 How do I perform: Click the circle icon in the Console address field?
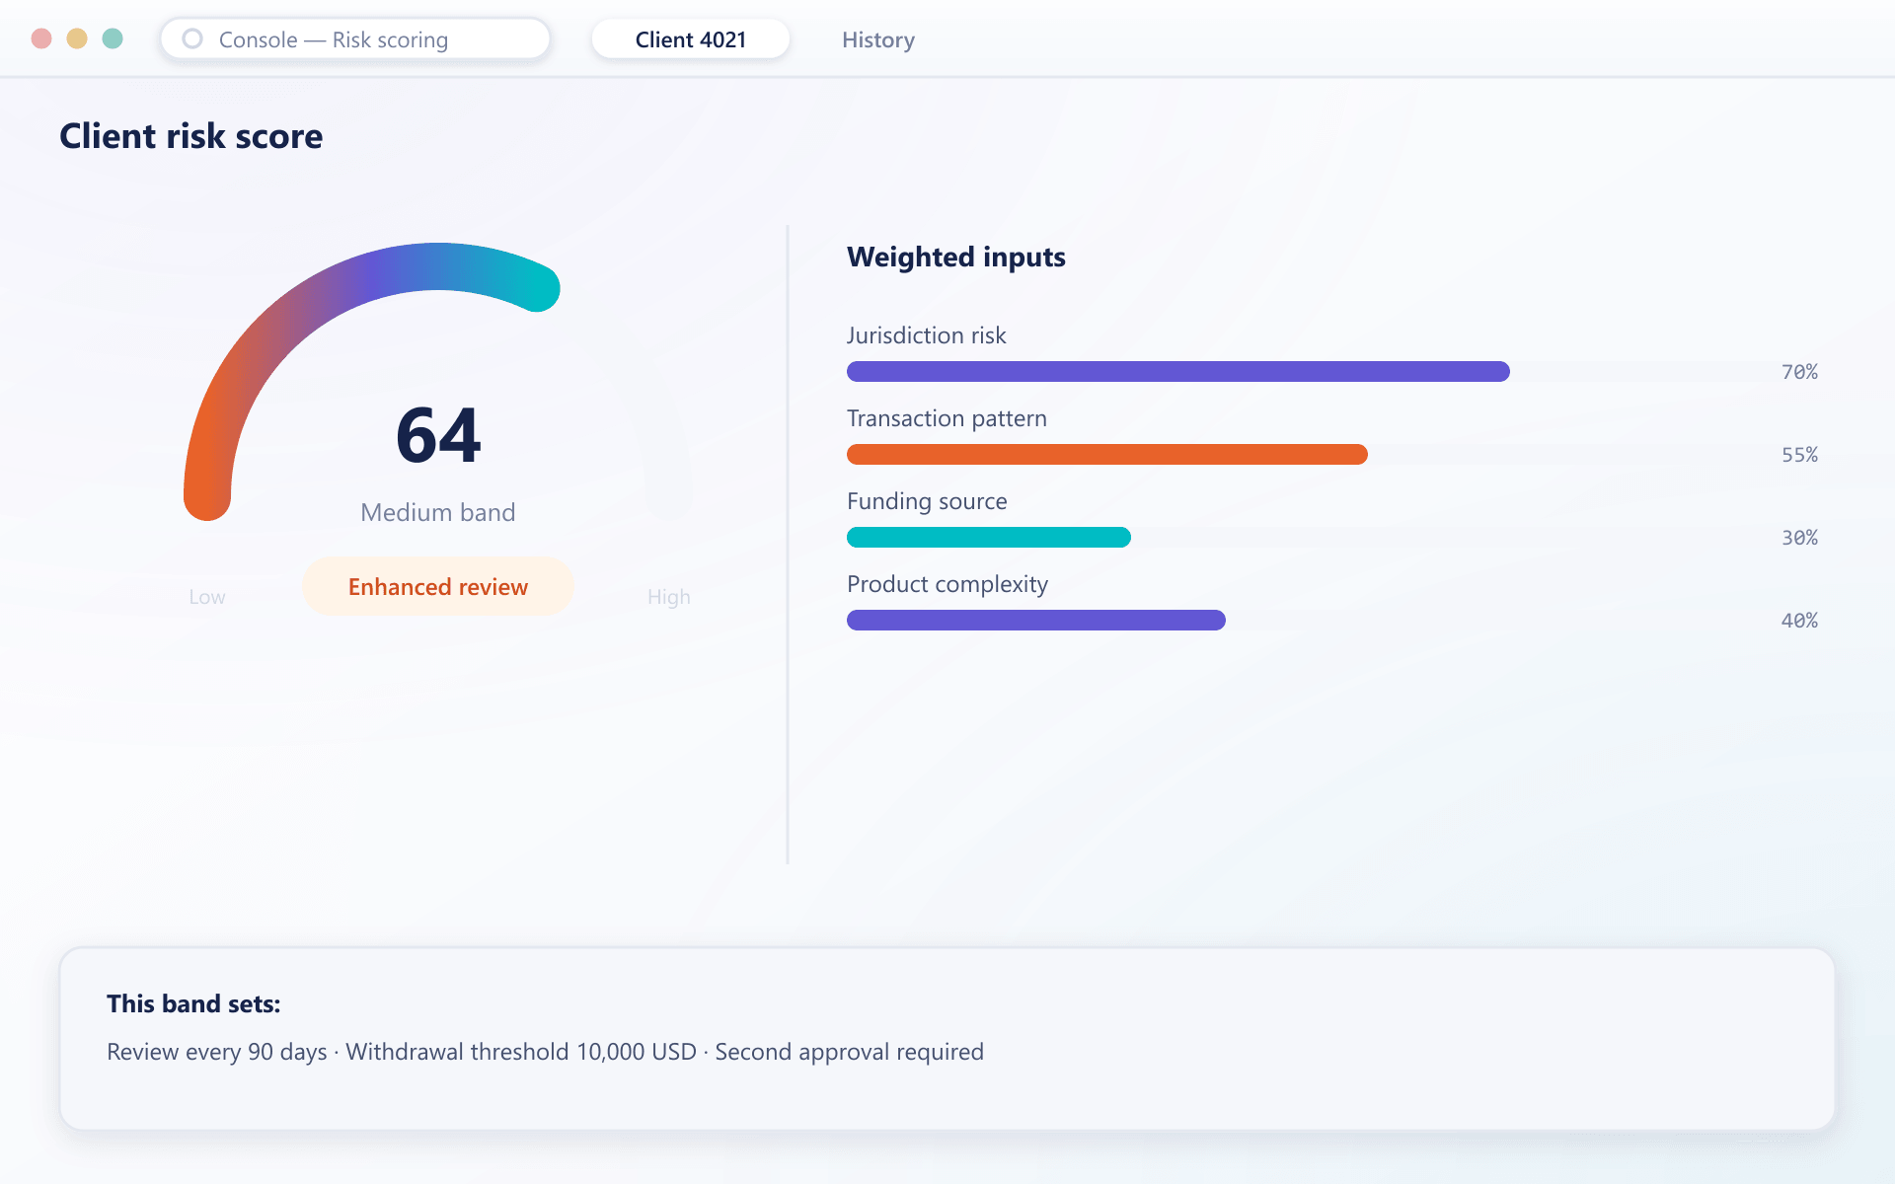tap(192, 39)
